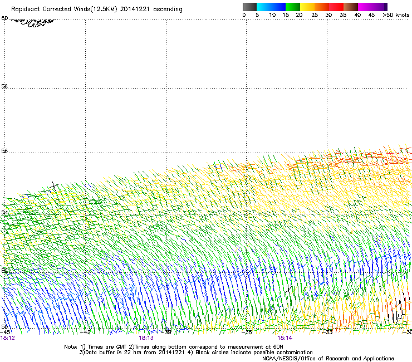Screen dimensions: 412x362
Task: Click the longitude label -36
Action: pyautogui.click(x=247, y=332)
